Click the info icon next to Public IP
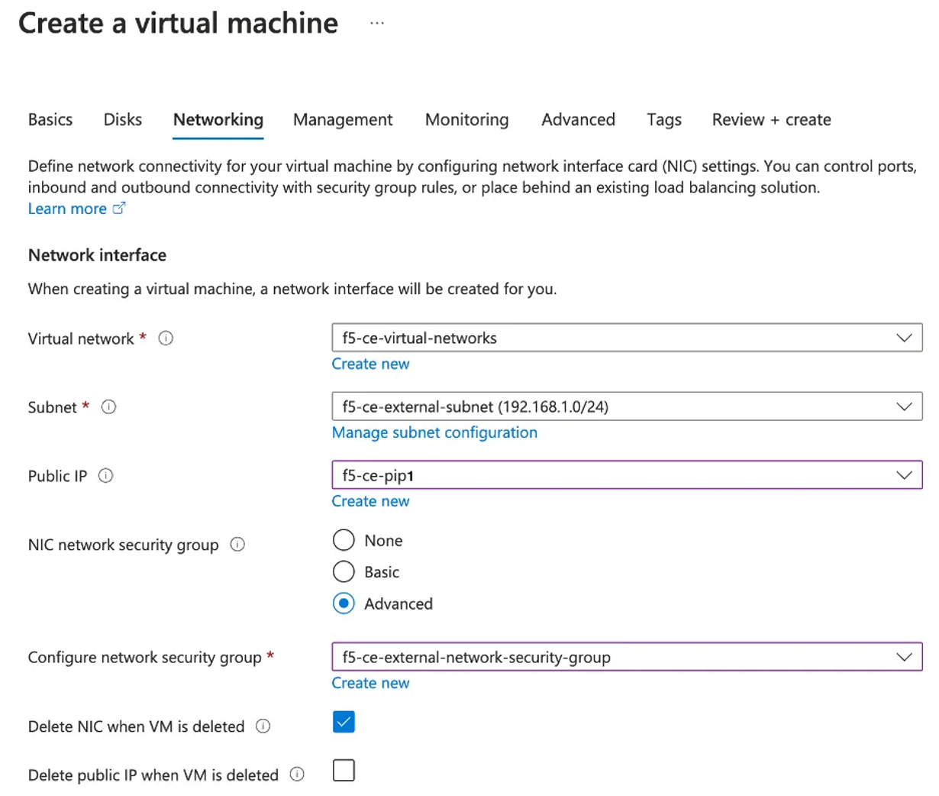The height and width of the screenshot is (796, 939). point(108,476)
